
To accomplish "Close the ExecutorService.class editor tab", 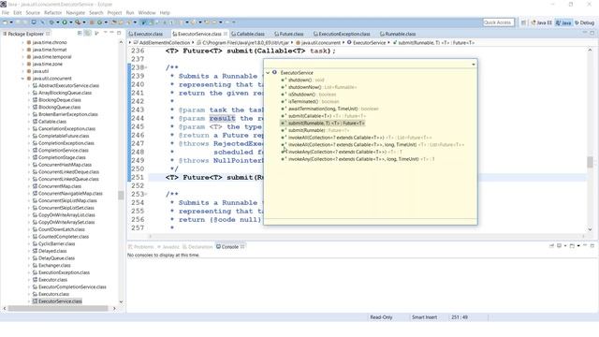I will [226, 34].
